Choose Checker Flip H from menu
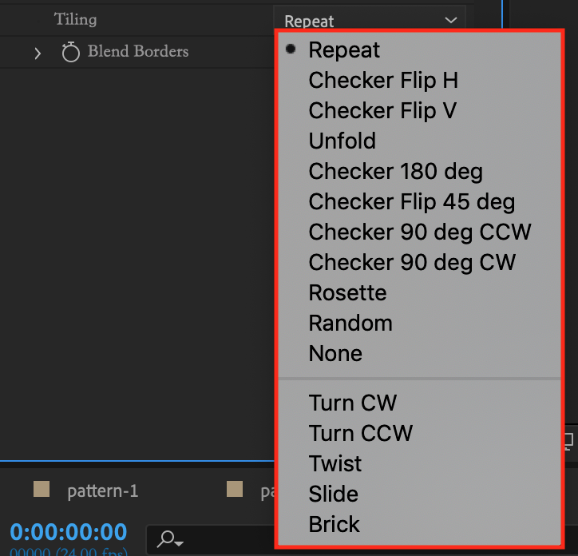The height and width of the screenshot is (556, 578). [383, 81]
